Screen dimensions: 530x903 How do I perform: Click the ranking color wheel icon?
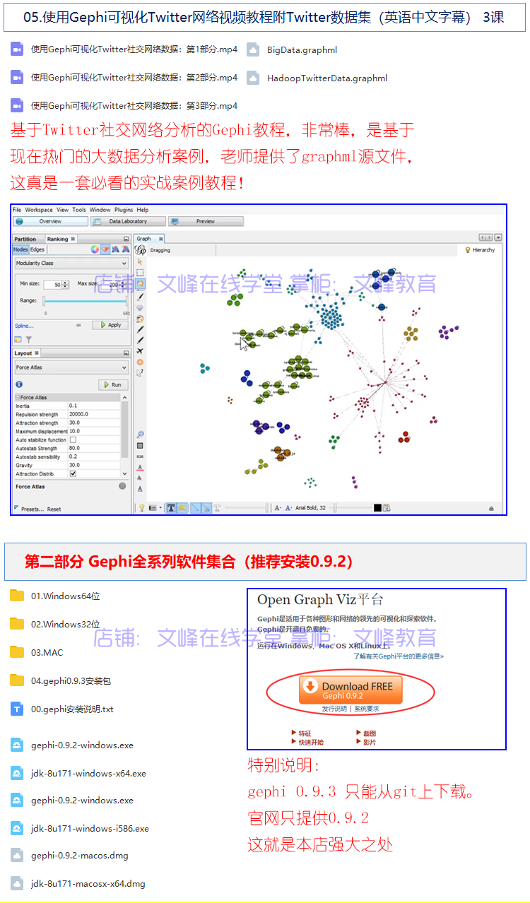click(95, 249)
